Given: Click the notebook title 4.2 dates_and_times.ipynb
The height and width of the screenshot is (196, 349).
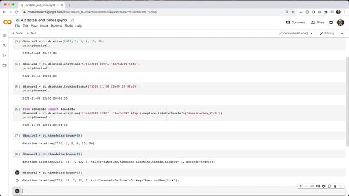Looking at the screenshot, I should tap(44, 20).
